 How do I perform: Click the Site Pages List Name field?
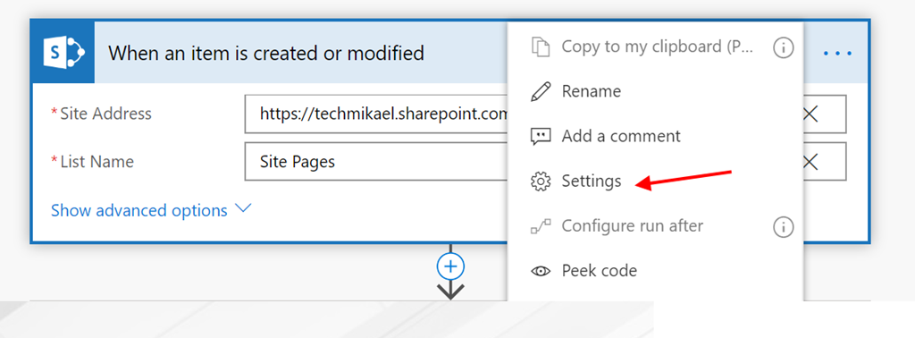(376, 162)
